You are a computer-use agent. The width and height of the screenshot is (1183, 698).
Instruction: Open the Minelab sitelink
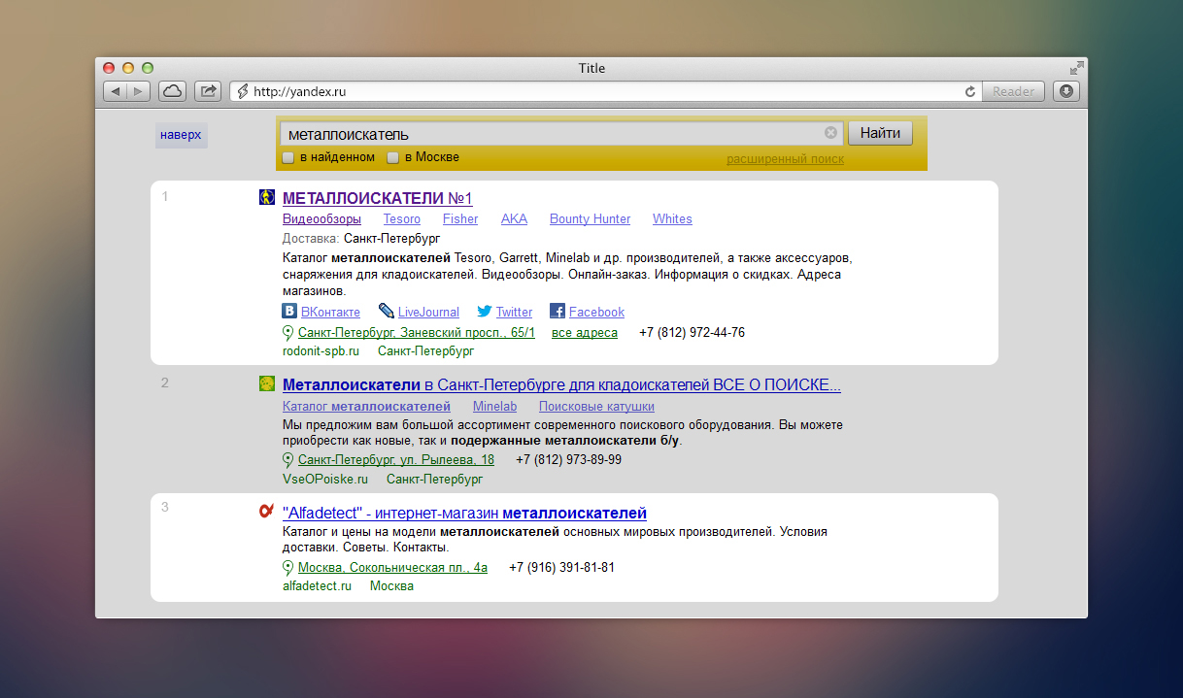(494, 407)
